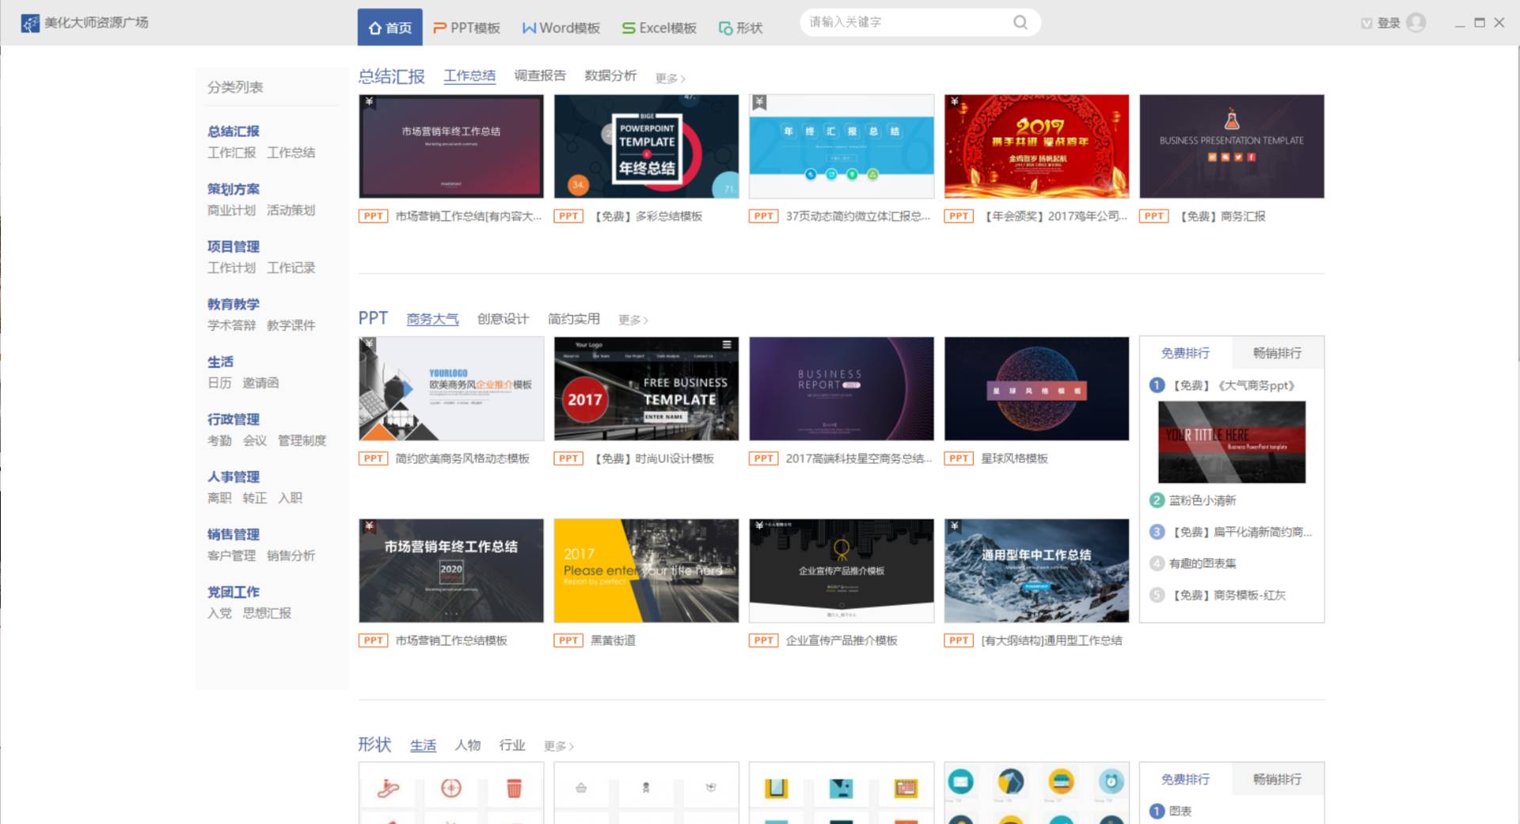Click the 美化大师资源广场 logo icon

coord(28,22)
